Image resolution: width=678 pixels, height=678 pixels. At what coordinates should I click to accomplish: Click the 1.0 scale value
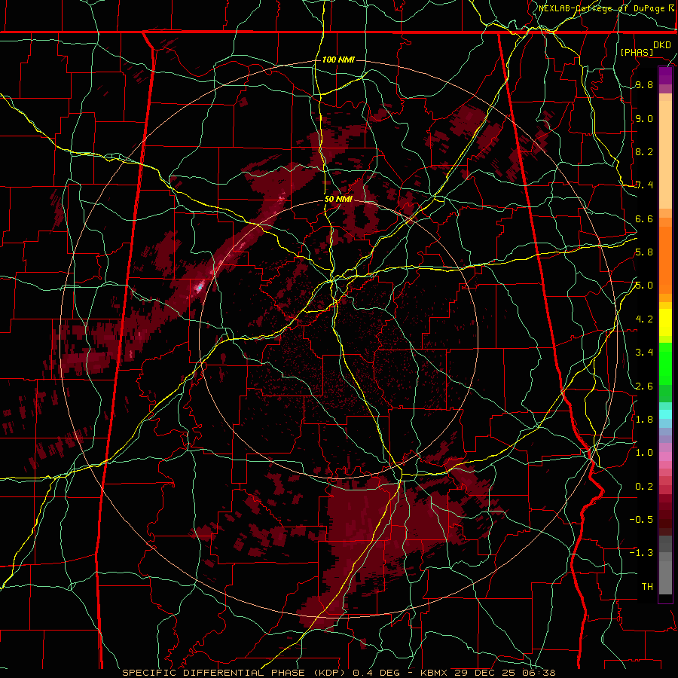pyautogui.click(x=644, y=453)
